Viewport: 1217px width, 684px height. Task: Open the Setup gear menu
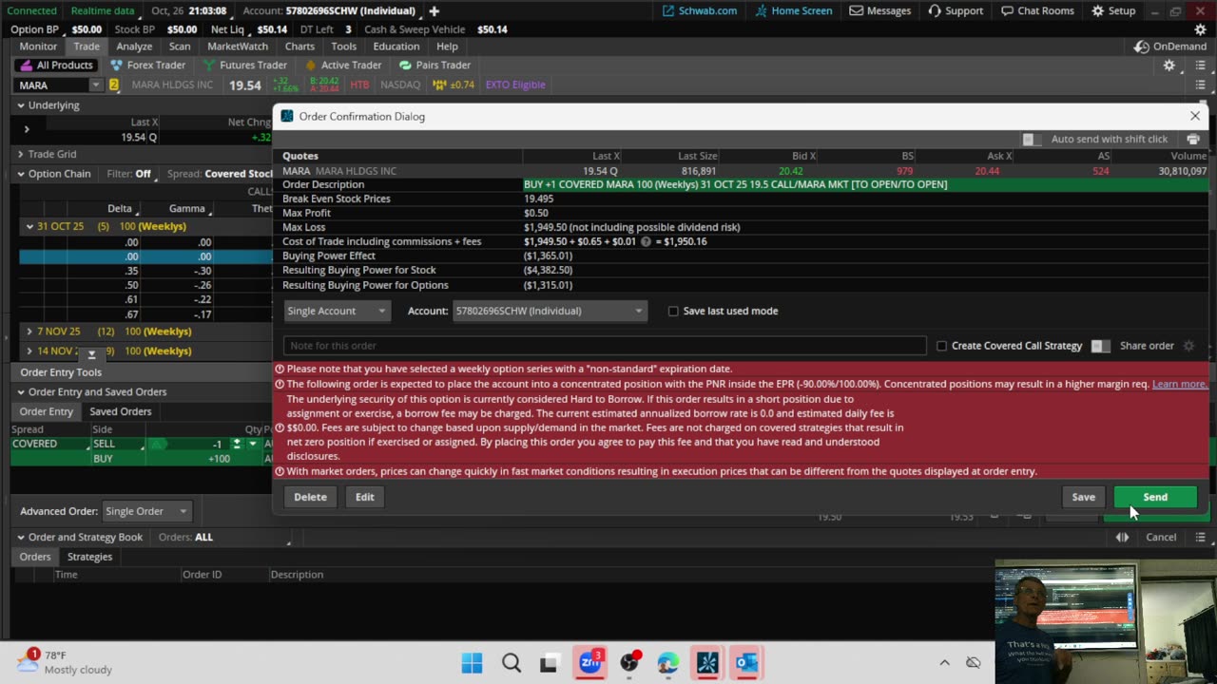1113,10
